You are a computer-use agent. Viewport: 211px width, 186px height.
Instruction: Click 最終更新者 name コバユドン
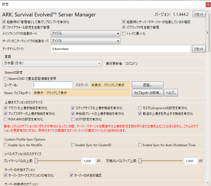(131, 63)
